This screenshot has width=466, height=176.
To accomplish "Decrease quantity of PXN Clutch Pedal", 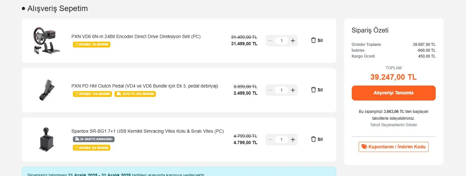I will click(270, 90).
